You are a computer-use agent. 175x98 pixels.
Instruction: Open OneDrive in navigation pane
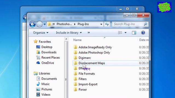tap(48, 63)
